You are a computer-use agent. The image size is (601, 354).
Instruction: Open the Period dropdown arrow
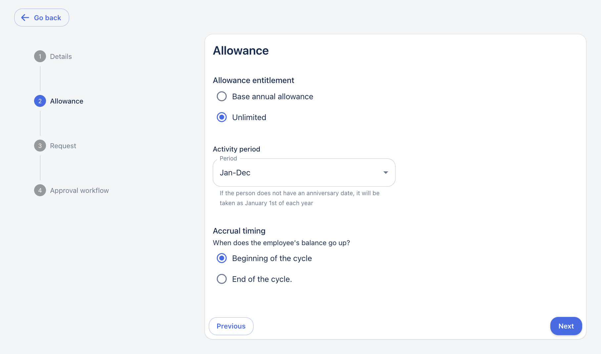pyautogui.click(x=386, y=173)
